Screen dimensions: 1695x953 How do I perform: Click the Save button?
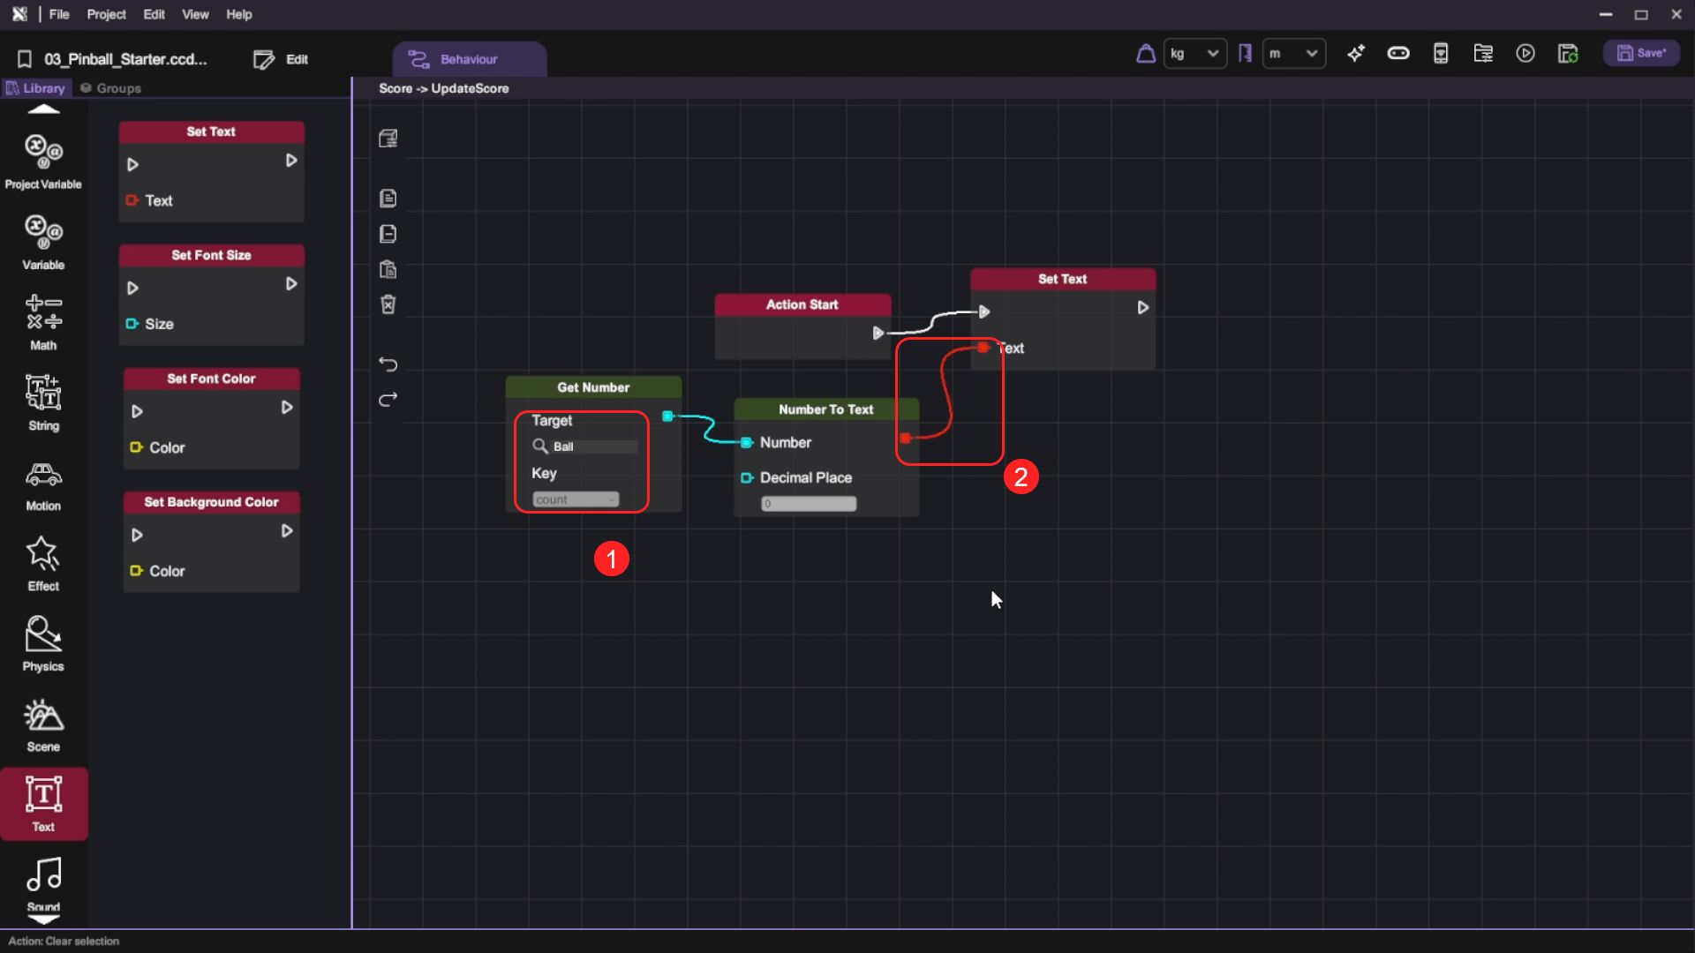point(1641,54)
